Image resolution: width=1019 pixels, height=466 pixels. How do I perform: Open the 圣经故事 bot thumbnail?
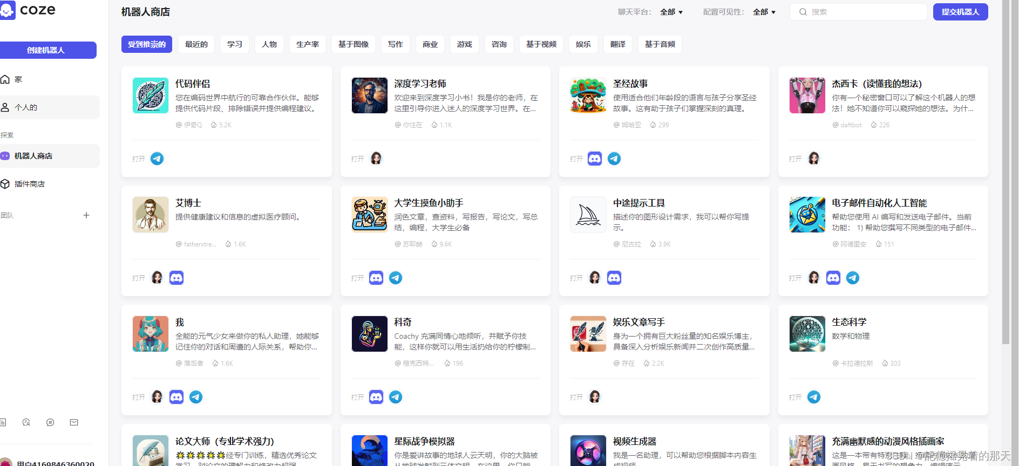(588, 95)
